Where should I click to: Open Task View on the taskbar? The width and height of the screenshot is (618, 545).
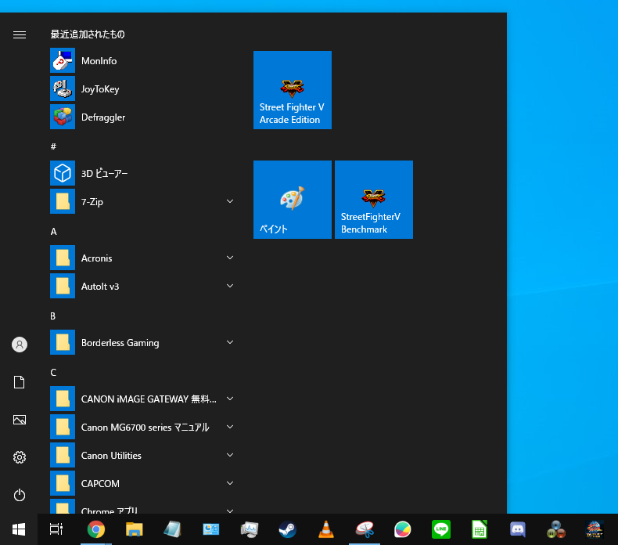[56, 529]
